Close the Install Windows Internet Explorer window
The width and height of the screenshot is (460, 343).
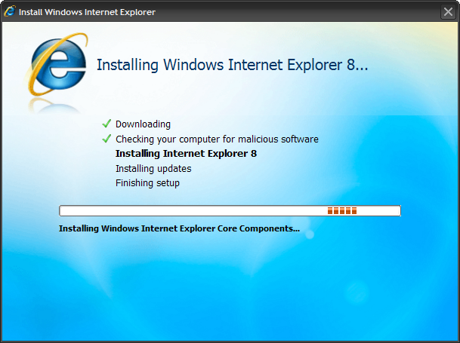click(x=448, y=12)
